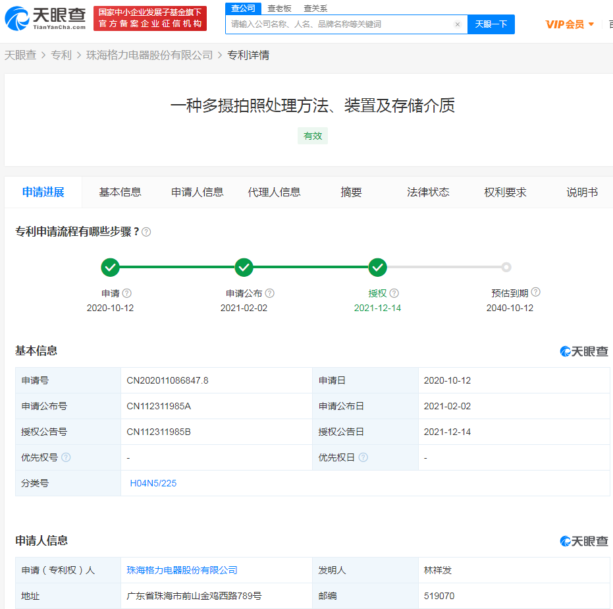613x609 pixels.
Task: Switch to the 法律状态 tab
Action: pyautogui.click(x=428, y=192)
